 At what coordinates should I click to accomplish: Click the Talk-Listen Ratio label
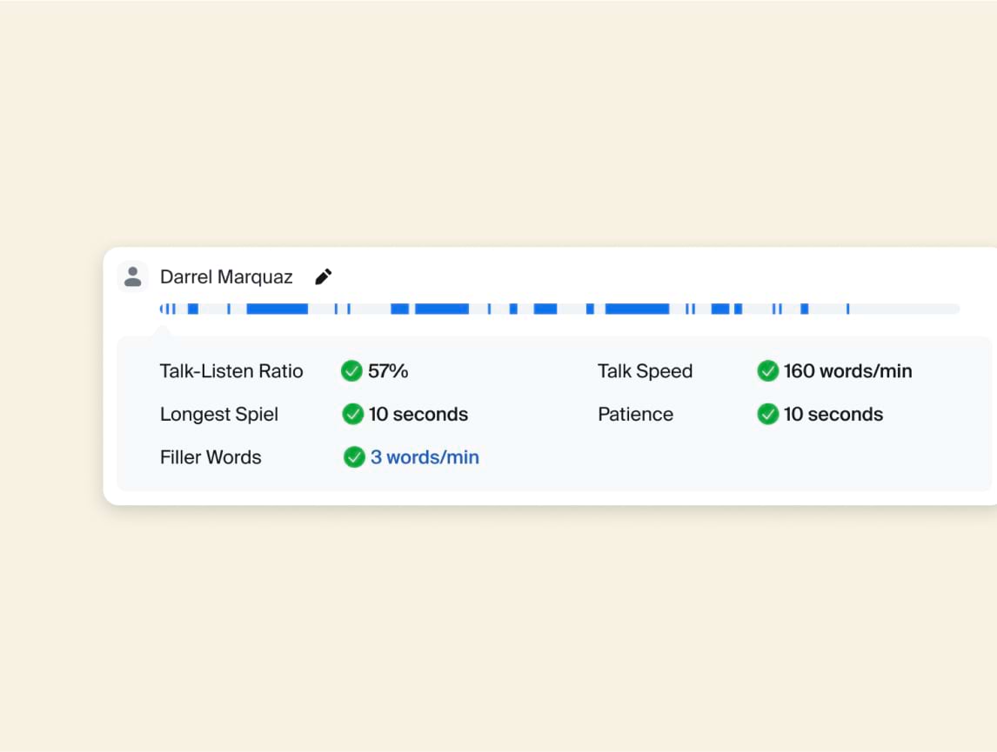pyautogui.click(x=231, y=371)
